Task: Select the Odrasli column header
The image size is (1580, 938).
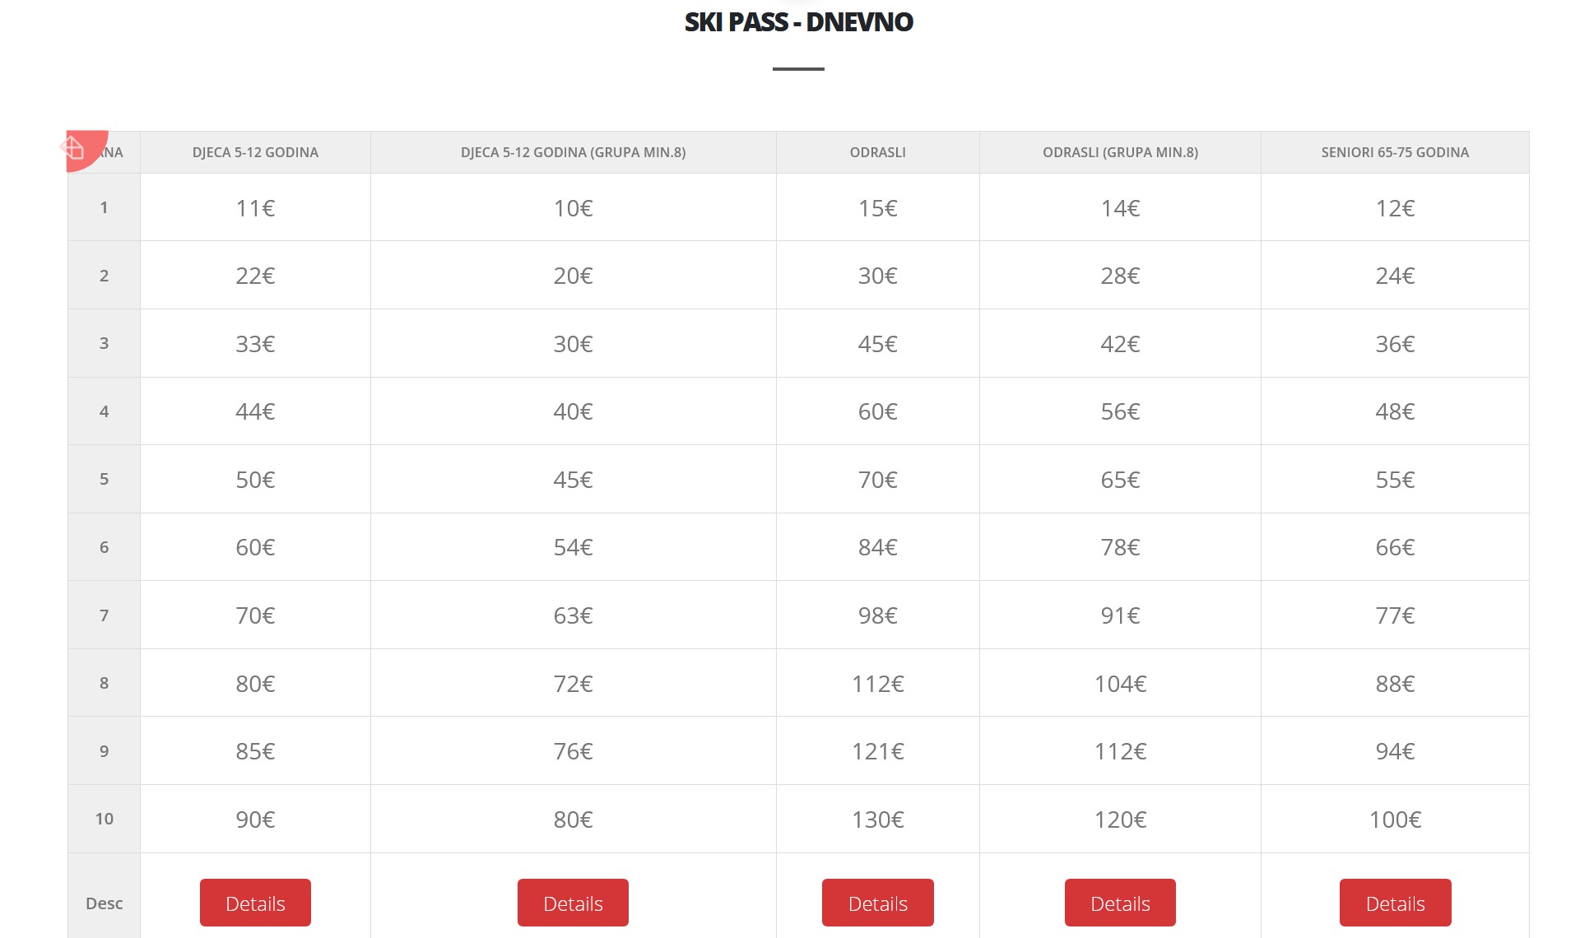Action: (877, 152)
